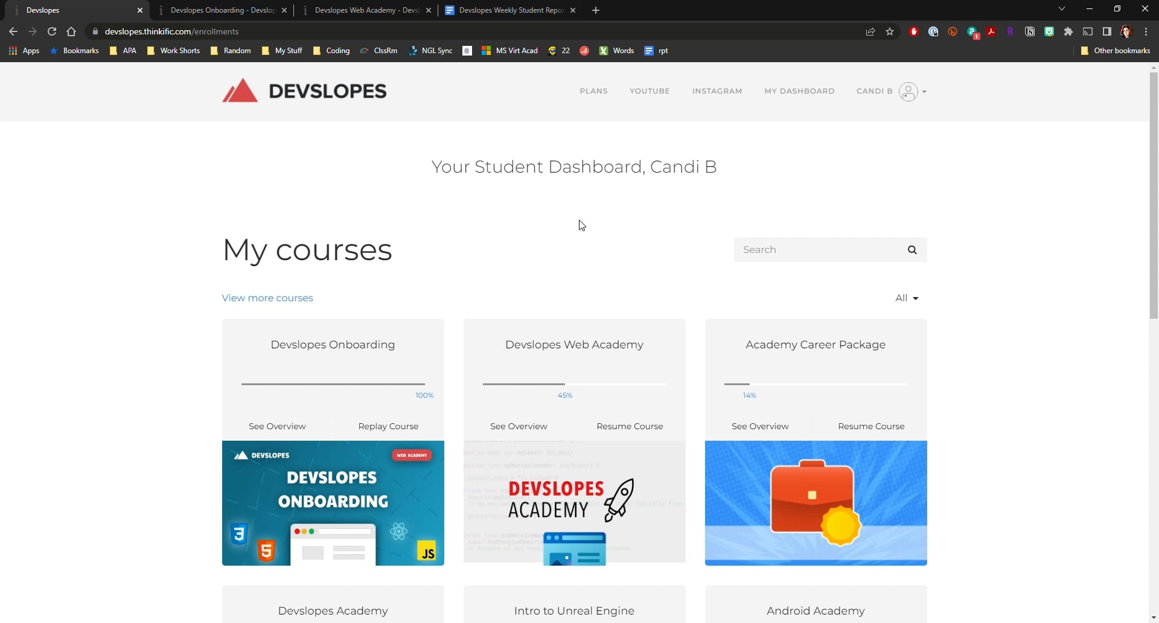This screenshot has width=1159, height=623.
Task: Select the MY DASHBOARD menu item
Action: click(799, 91)
